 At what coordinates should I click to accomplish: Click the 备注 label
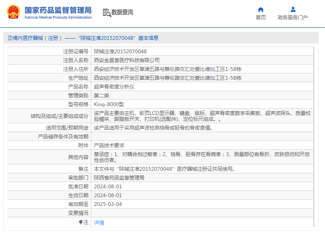(x=83, y=169)
